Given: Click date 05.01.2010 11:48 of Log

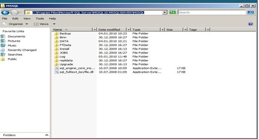Looking at the screenshot, I should click(x=113, y=56).
